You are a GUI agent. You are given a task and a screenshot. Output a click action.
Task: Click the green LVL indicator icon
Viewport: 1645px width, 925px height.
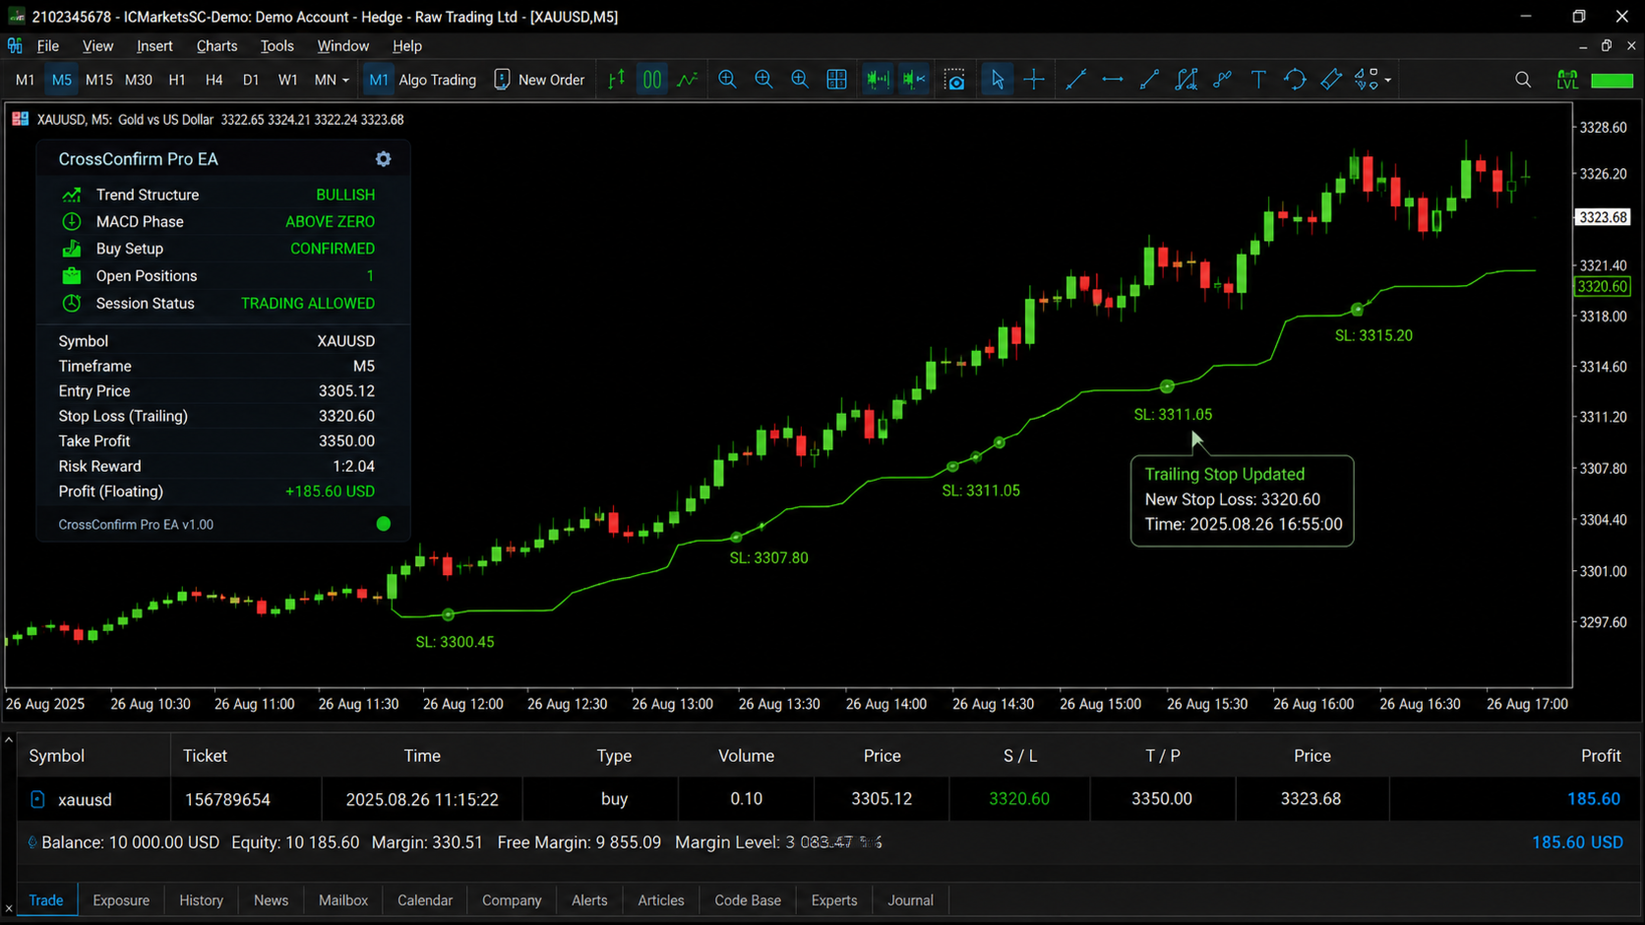point(1567,80)
